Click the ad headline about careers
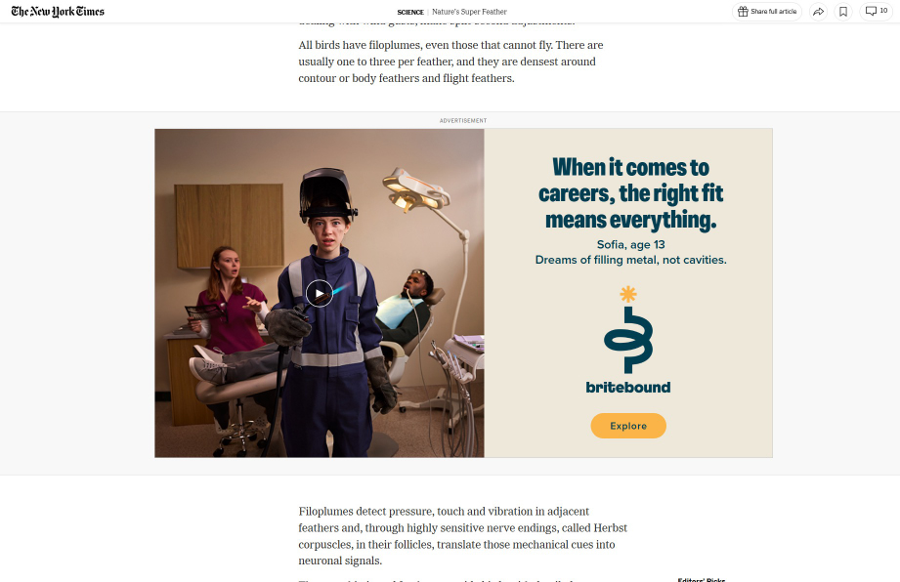Screen dimensions: 900x582 tap(630, 193)
